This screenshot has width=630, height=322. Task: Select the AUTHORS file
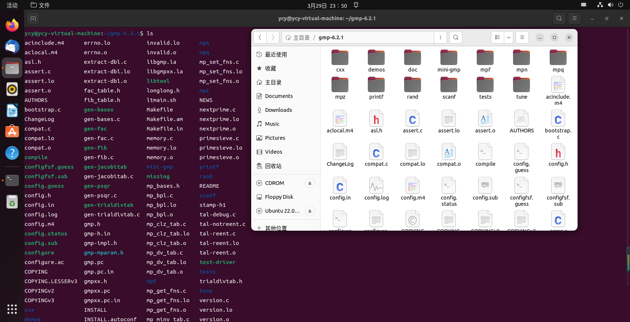(x=521, y=122)
